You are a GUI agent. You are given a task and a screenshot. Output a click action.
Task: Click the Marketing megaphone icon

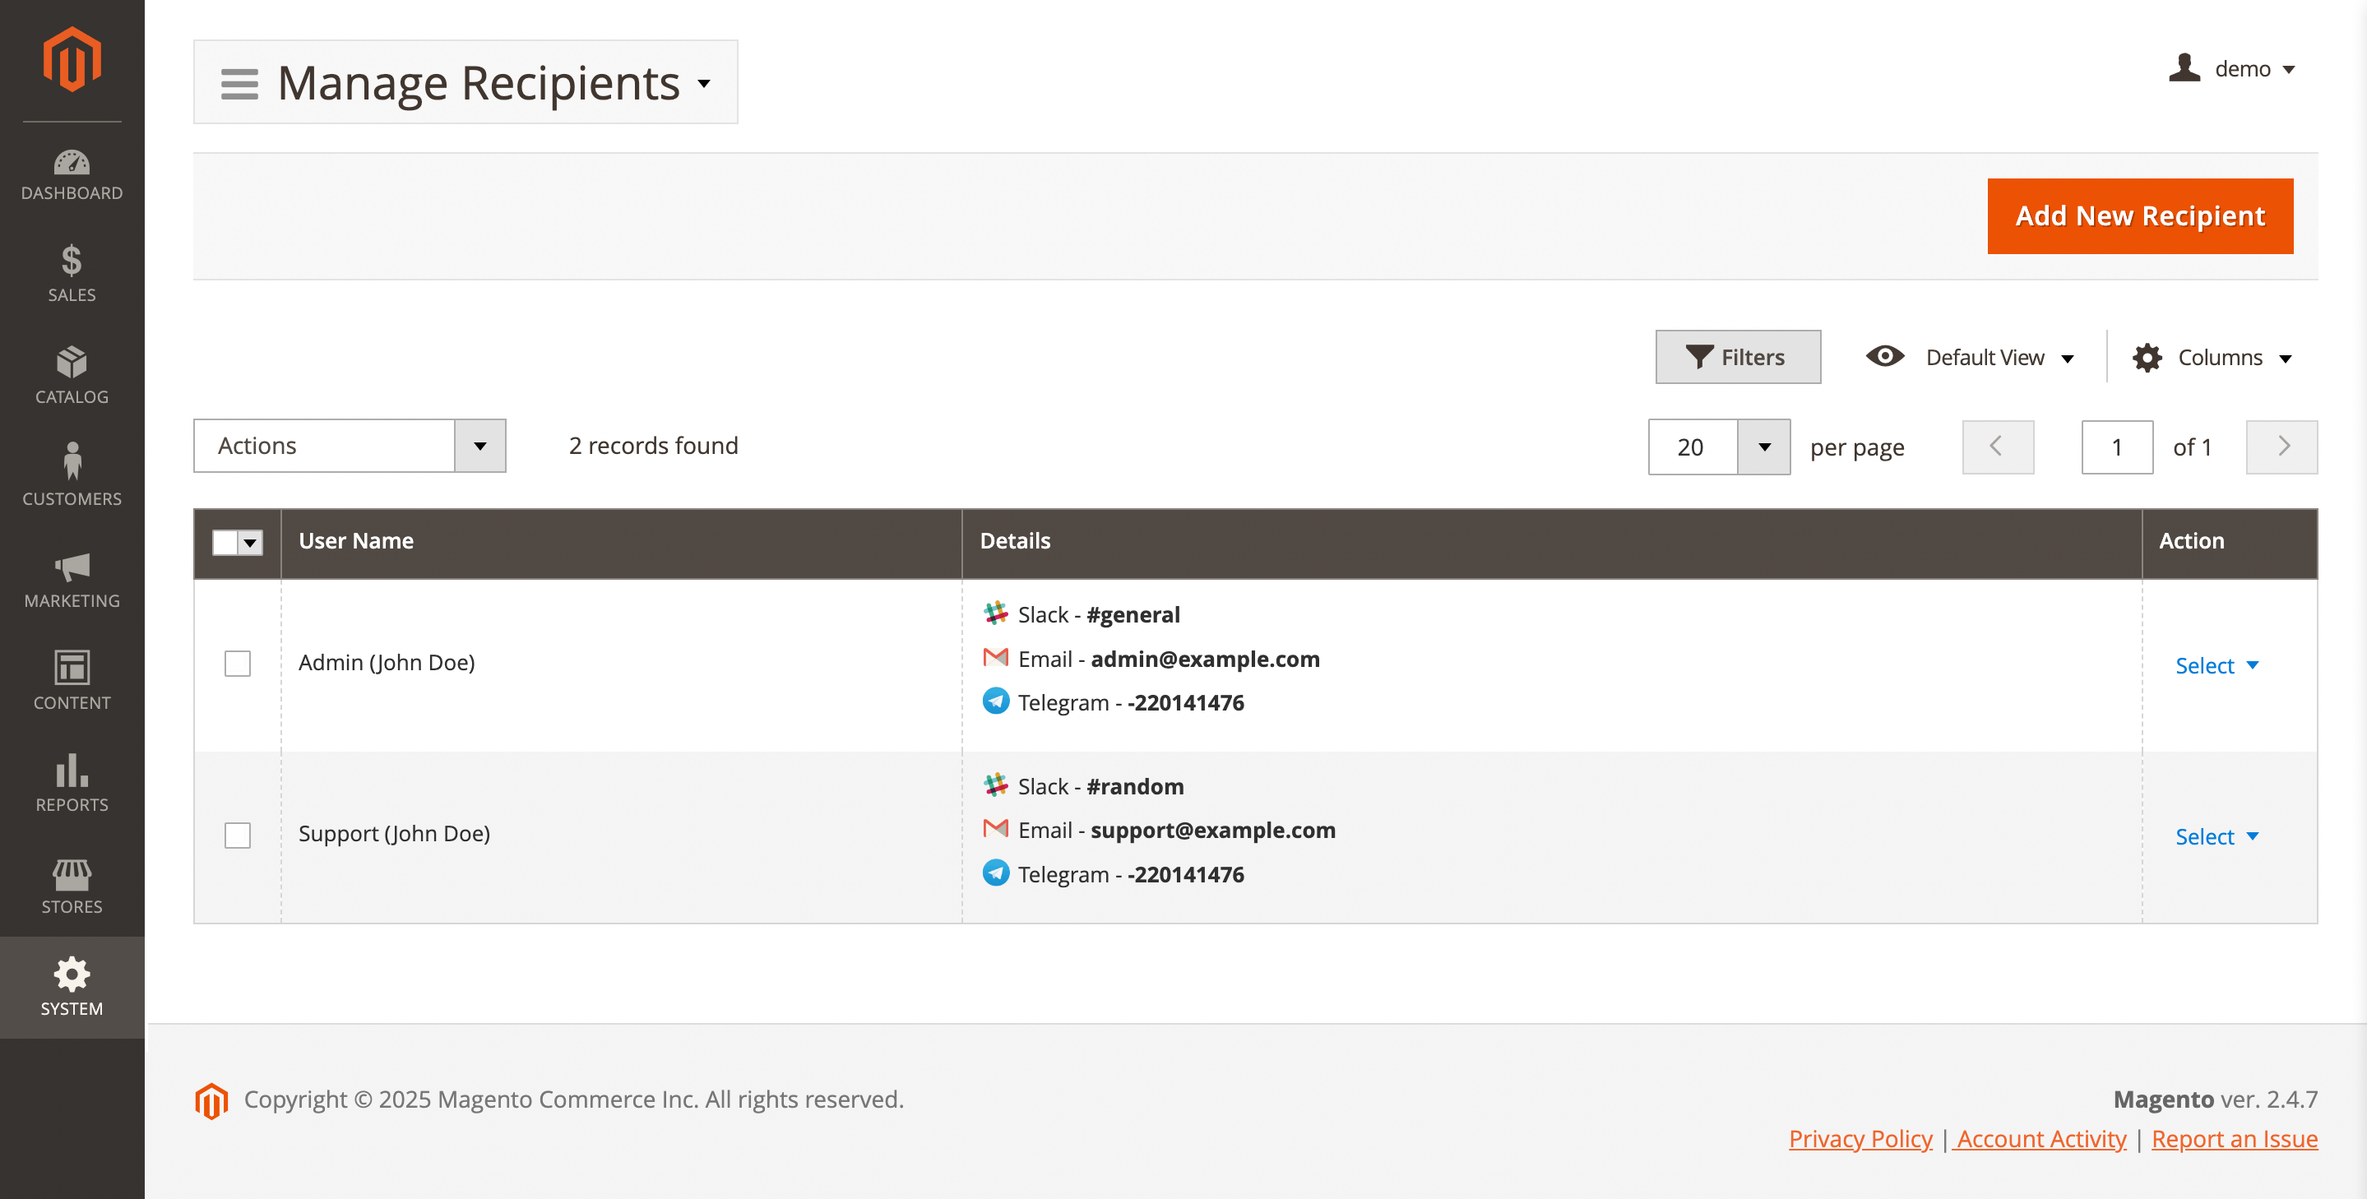point(72,570)
